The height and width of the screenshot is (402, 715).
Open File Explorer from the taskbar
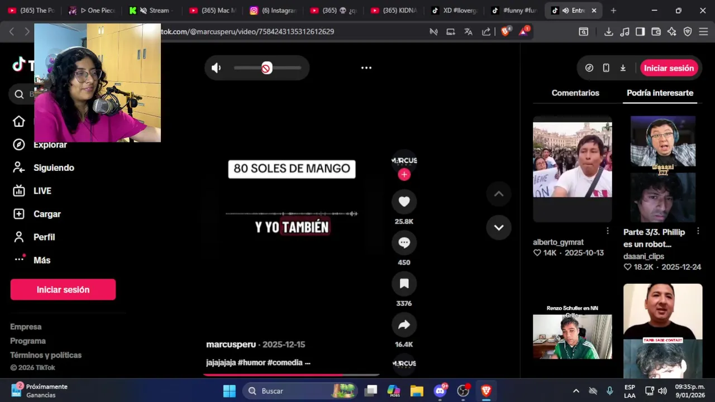417,391
